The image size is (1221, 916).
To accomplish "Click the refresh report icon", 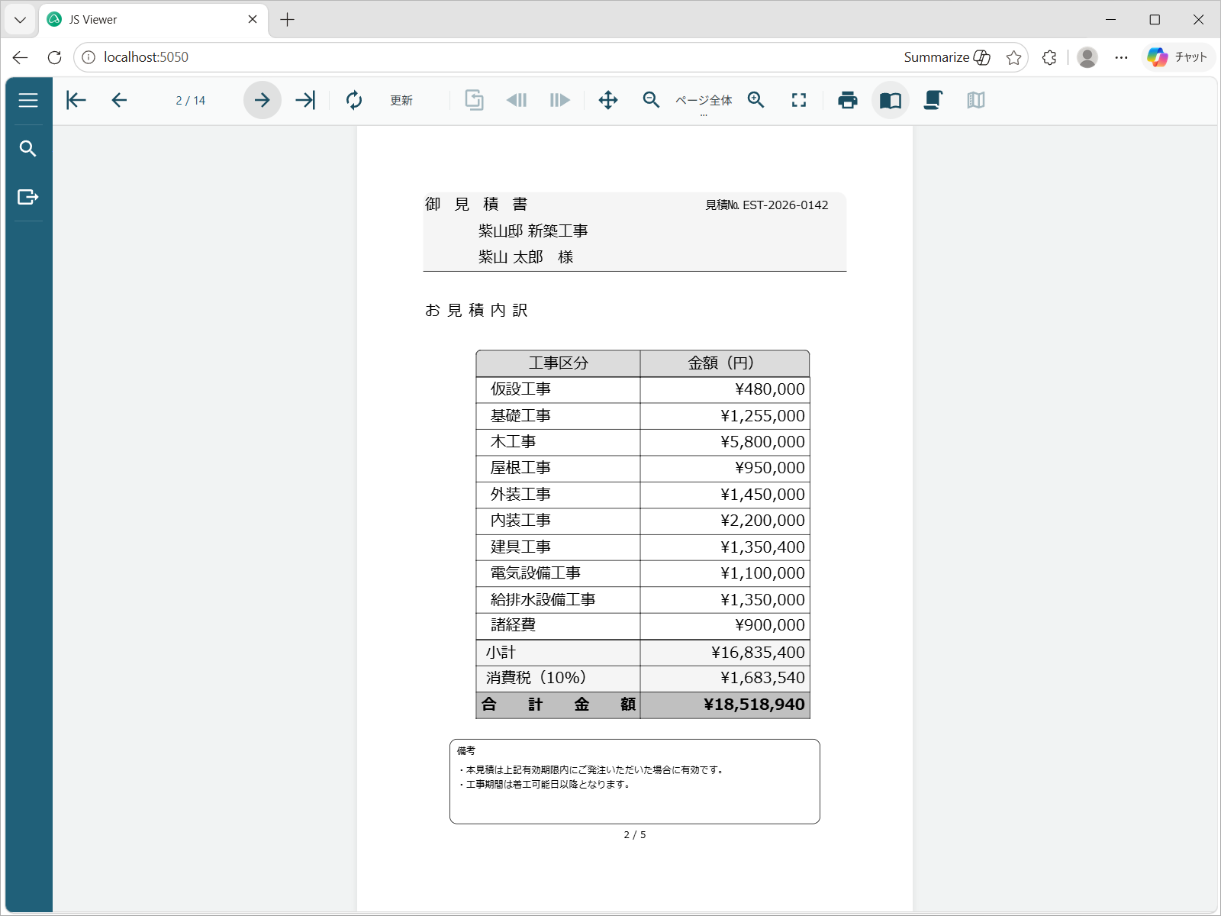I will point(354,100).
